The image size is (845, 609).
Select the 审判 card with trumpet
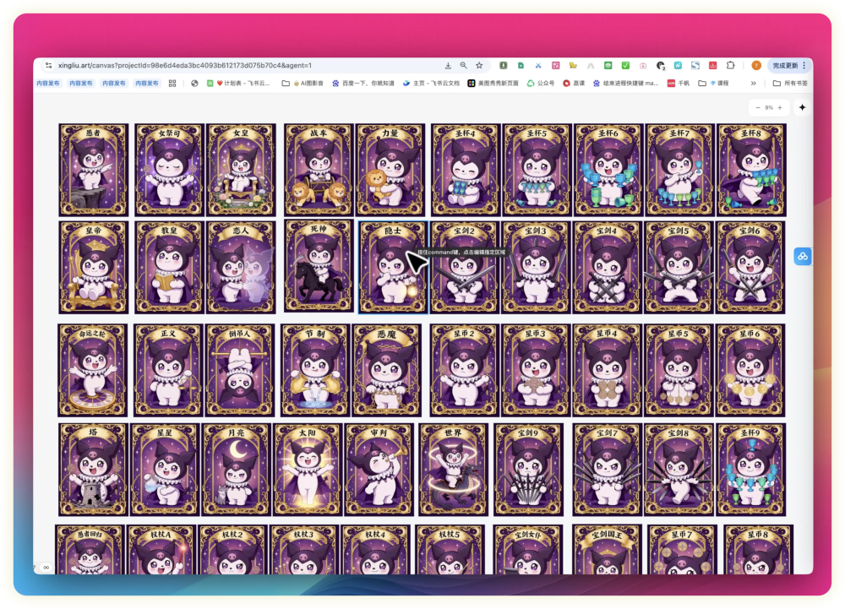(x=379, y=470)
